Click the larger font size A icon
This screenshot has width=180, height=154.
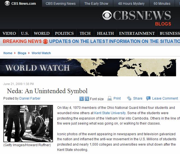coord(87,99)
